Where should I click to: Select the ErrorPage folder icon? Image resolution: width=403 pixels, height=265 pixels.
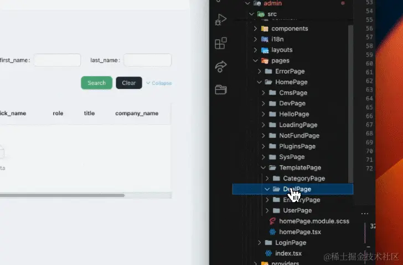(268, 71)
